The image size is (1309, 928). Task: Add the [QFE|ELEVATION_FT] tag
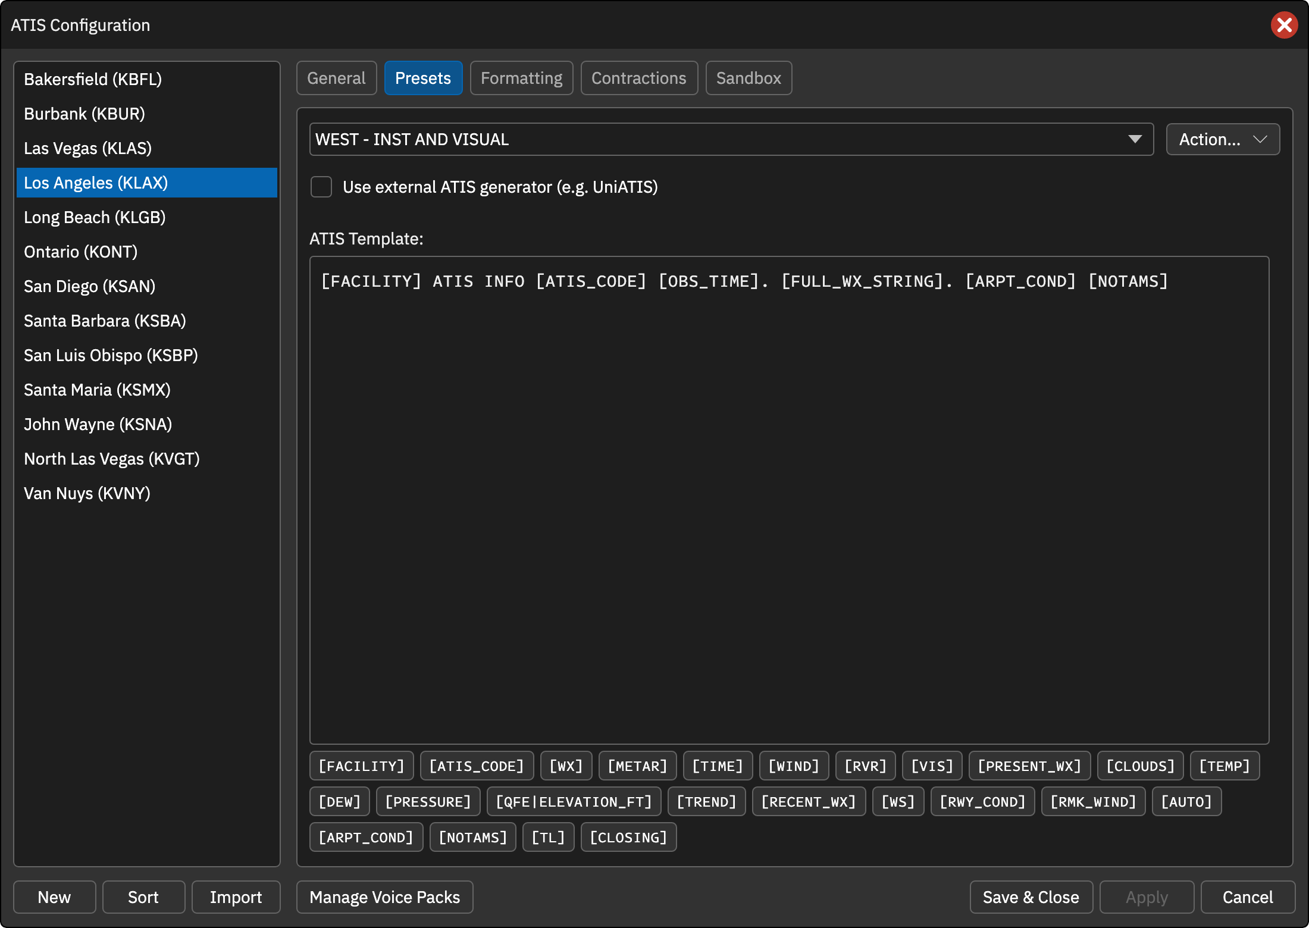574,801
